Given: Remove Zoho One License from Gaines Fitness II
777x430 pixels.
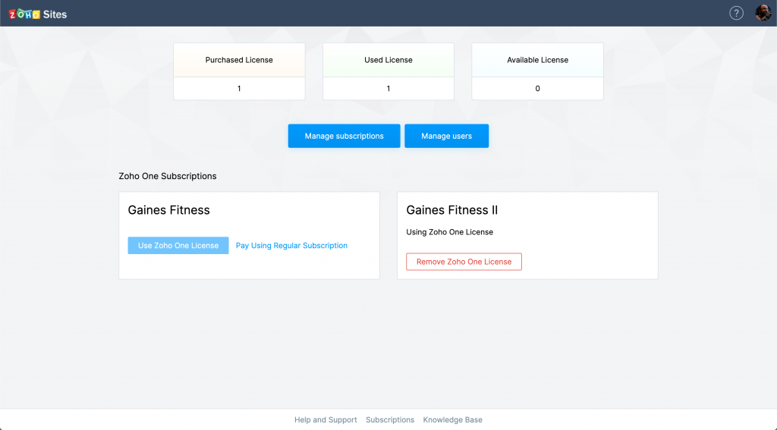Looking at the screenshot, I should (464, 262).
